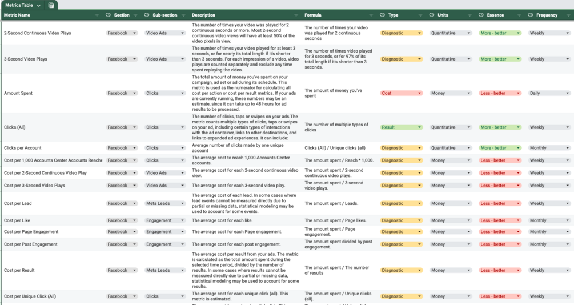
Task: Open Frequency dropdown for Clicks per Account
Action: [x=549, y=148]
